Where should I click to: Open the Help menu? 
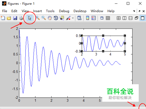click(x=111, y=11)
